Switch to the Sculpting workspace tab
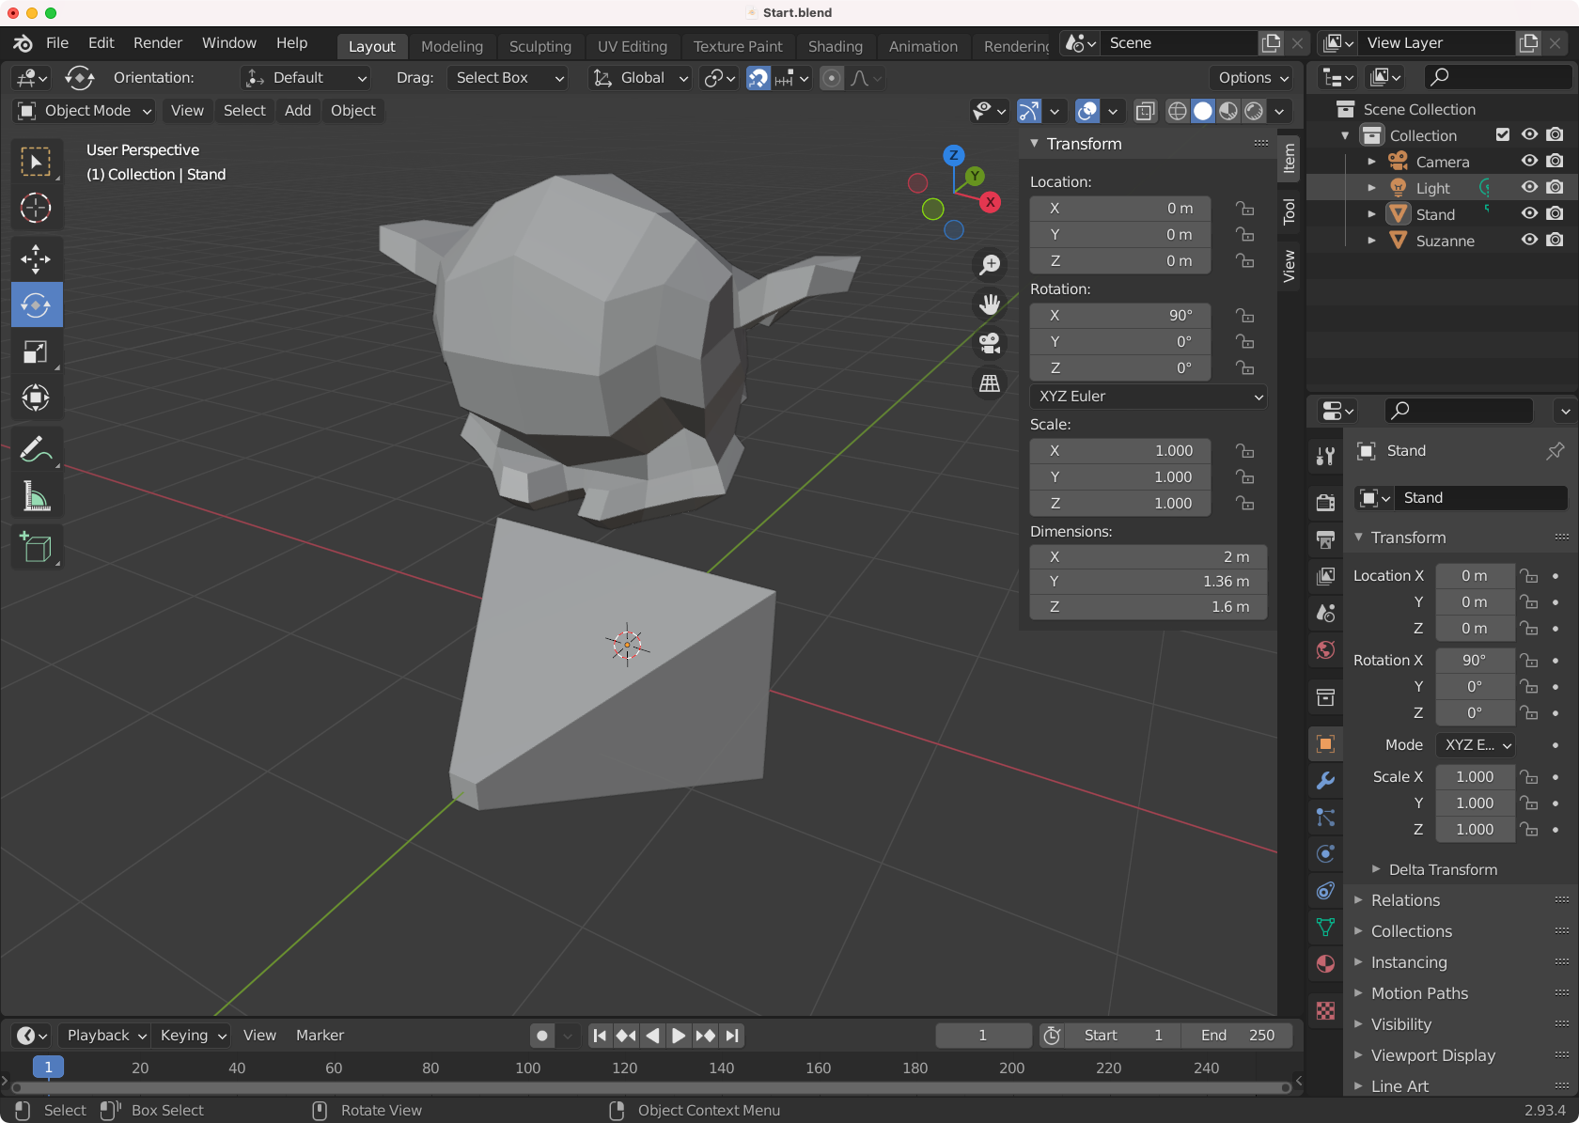Image resolution: width=1579 pixels, height=1123 pixels. [x=539, y=46]
